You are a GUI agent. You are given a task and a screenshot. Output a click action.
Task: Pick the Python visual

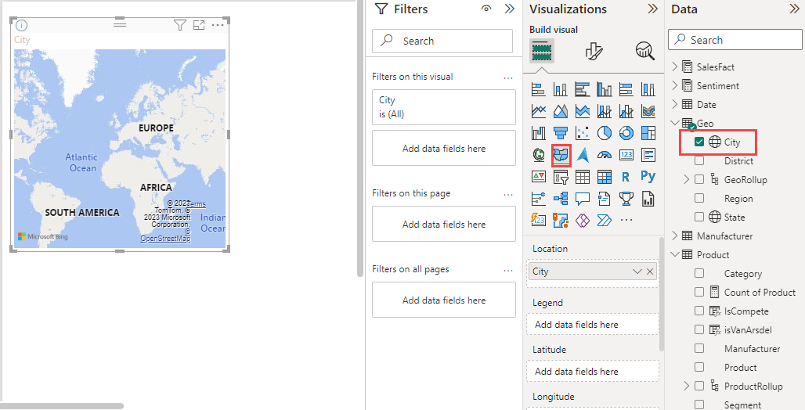click(648, 177)
